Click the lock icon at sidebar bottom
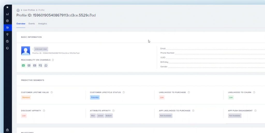265x133 pixels. (x=8, y=130)
